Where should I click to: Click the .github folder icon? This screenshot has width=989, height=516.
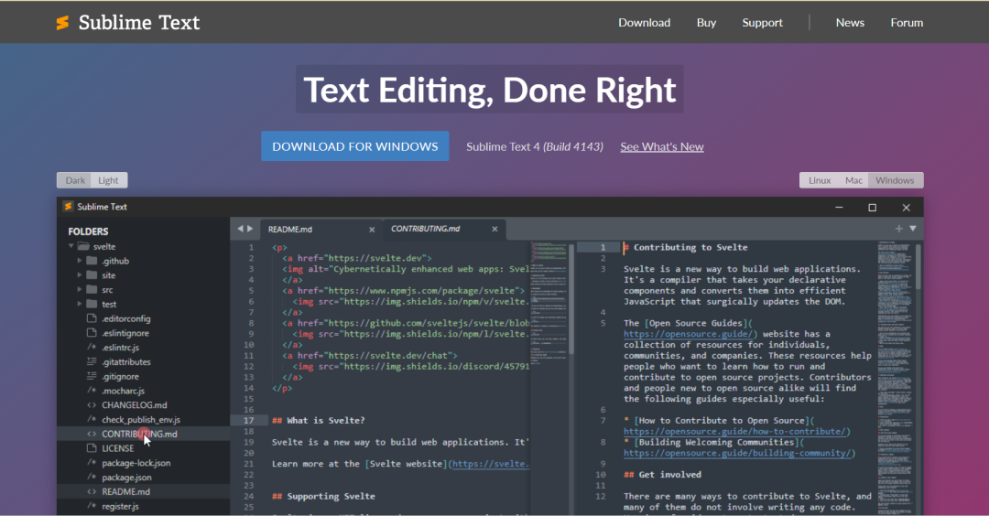tap(92, 260)
